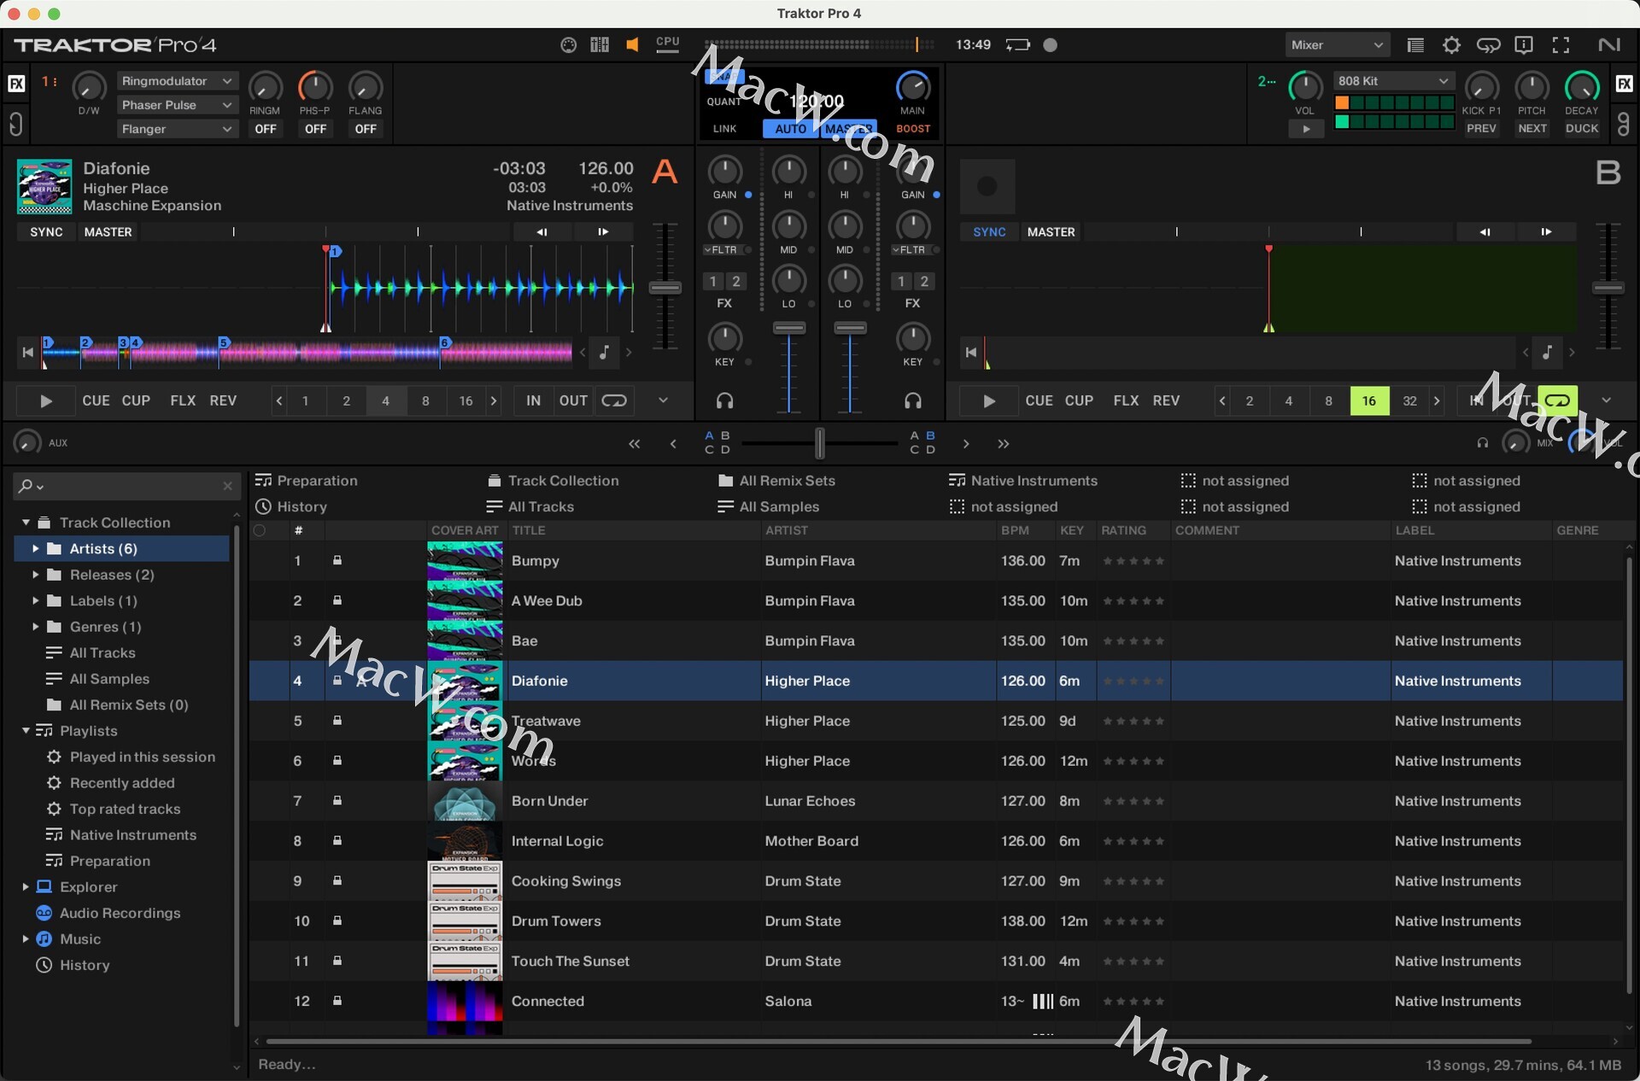This screenshot has width=1640, height=1081.
Task: Open the All Remix Sets favorite
Action: pos(776,481)
